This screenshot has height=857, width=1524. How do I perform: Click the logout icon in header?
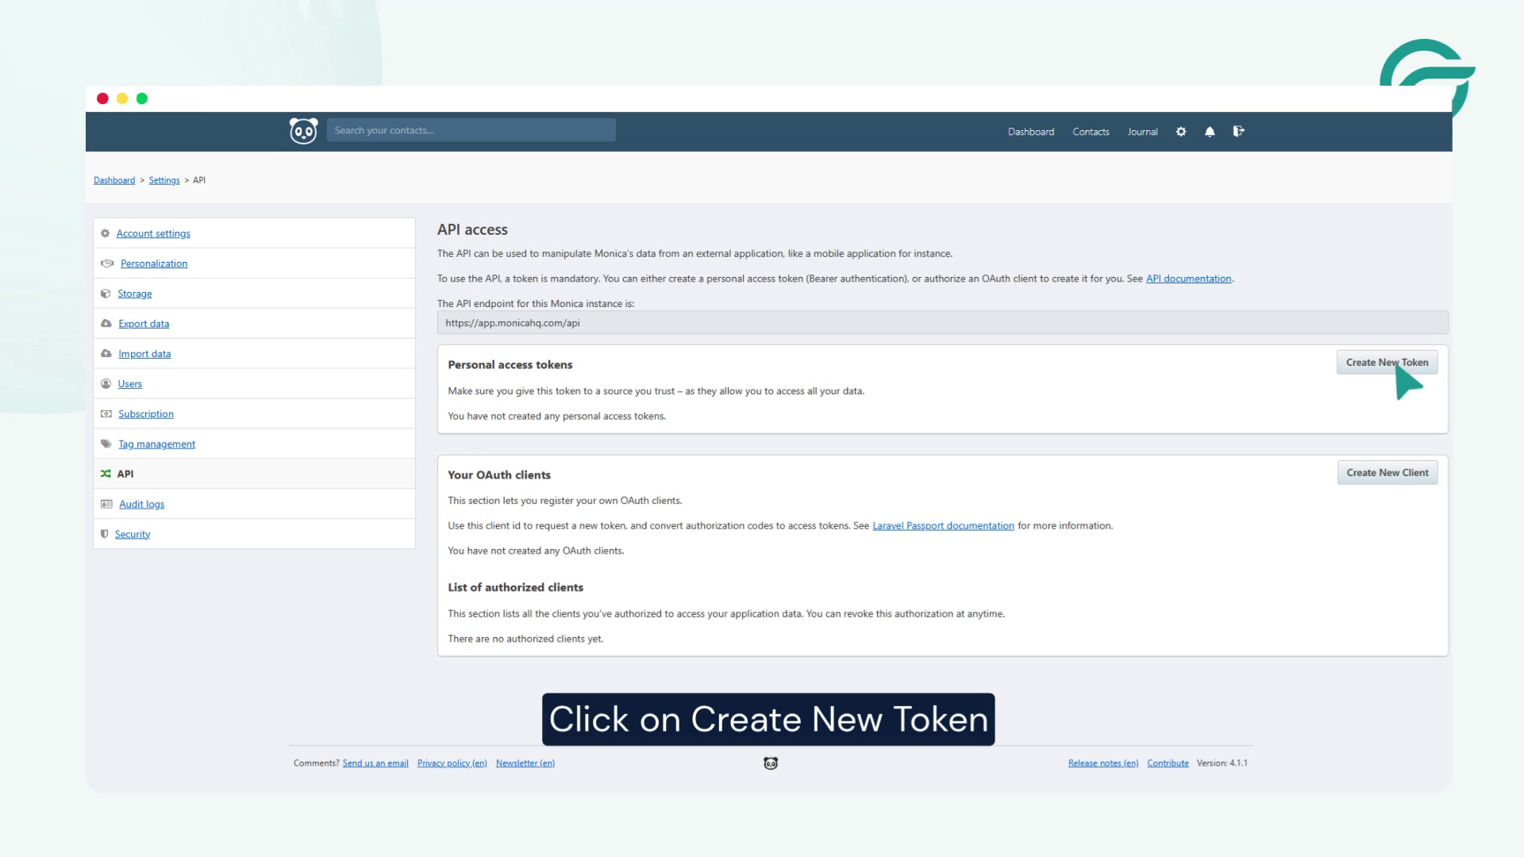pos(1238,131)
